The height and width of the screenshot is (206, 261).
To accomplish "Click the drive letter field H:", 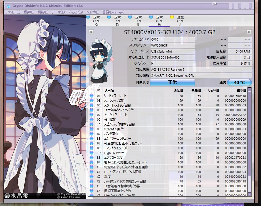I will (x=172, y=64).
